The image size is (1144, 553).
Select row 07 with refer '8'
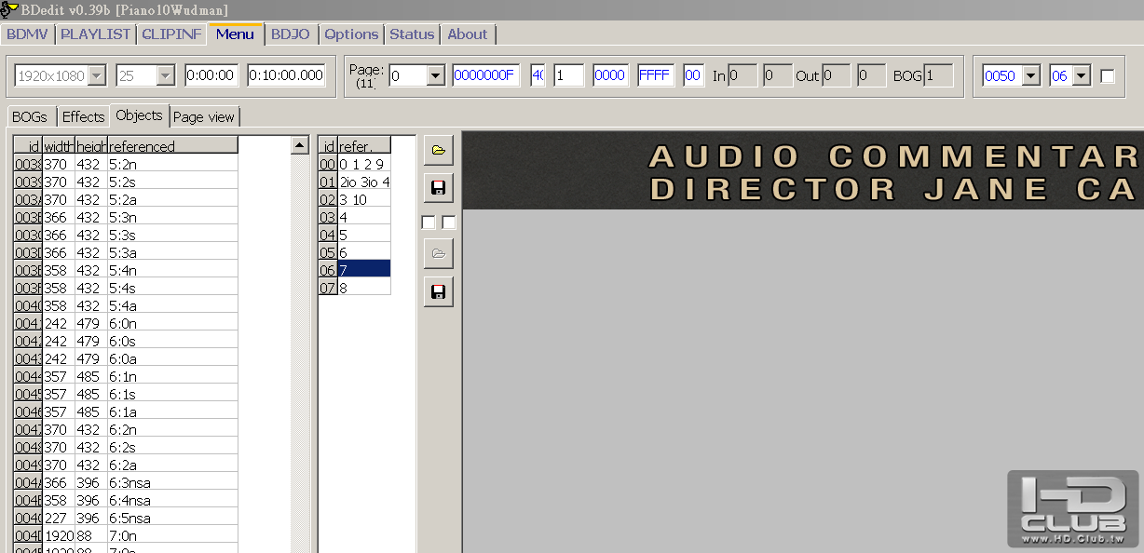click(355, 287)
